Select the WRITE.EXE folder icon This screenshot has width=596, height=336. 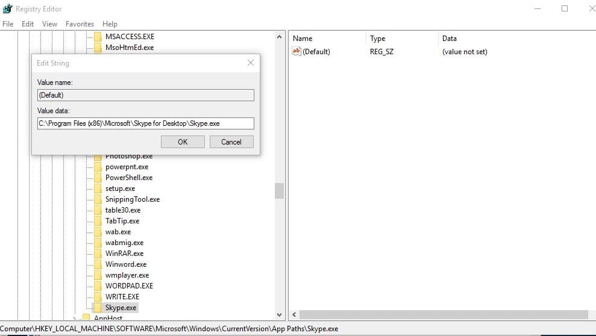[98, 297]
